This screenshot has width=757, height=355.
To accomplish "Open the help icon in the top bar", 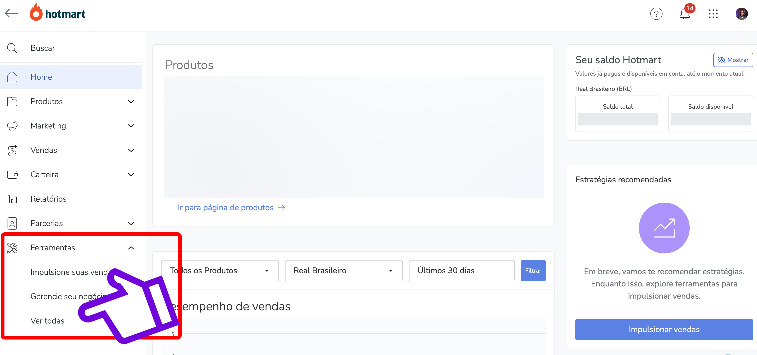I will [656, 13].
